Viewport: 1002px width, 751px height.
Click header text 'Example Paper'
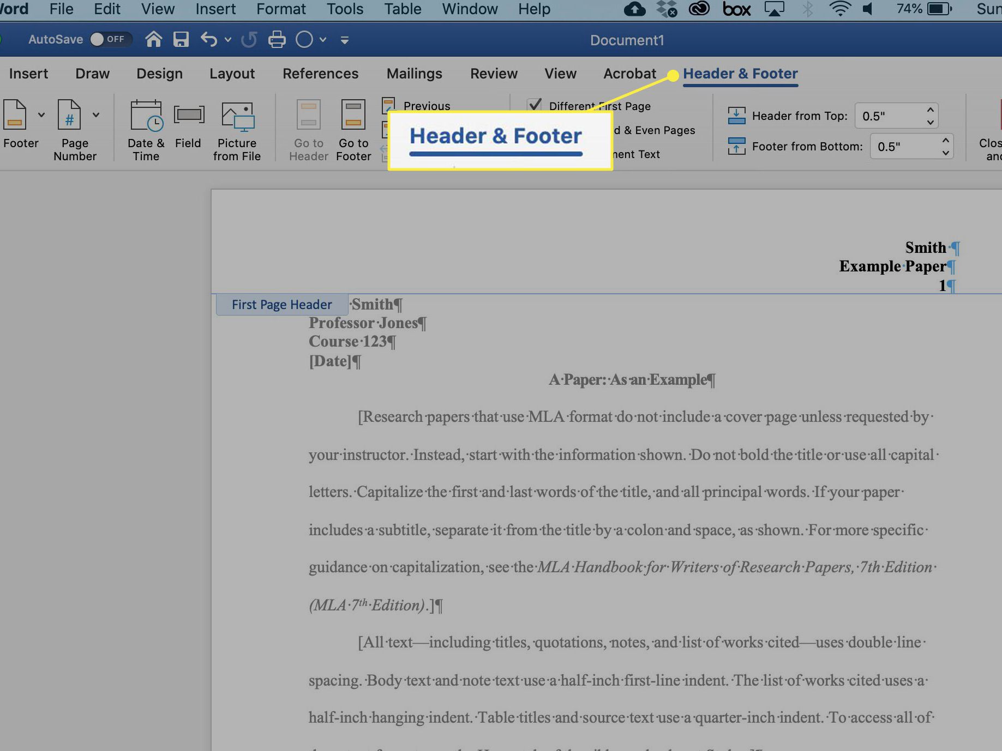click(892, 267)
